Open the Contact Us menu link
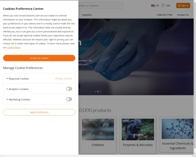This screenshot has width=196, height=157. coord(183,15)
